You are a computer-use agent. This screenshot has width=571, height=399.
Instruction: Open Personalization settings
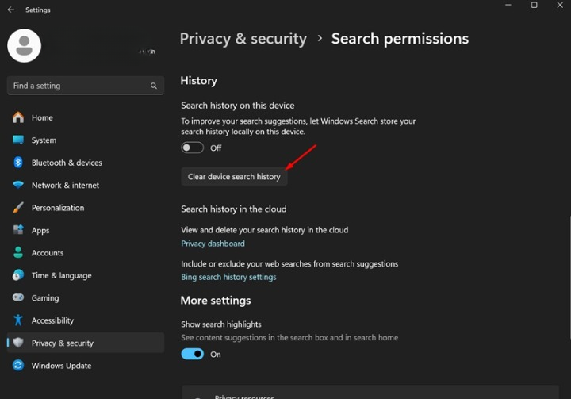85,208
